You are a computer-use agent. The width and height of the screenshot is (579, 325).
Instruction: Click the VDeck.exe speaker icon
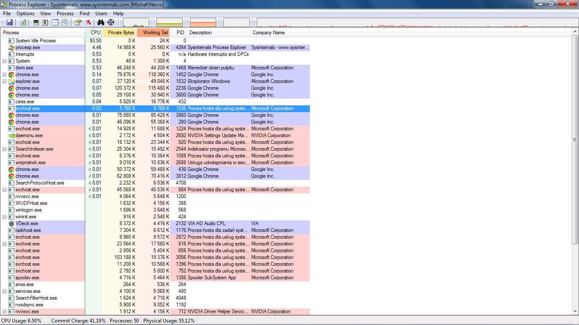click(11, 223)
